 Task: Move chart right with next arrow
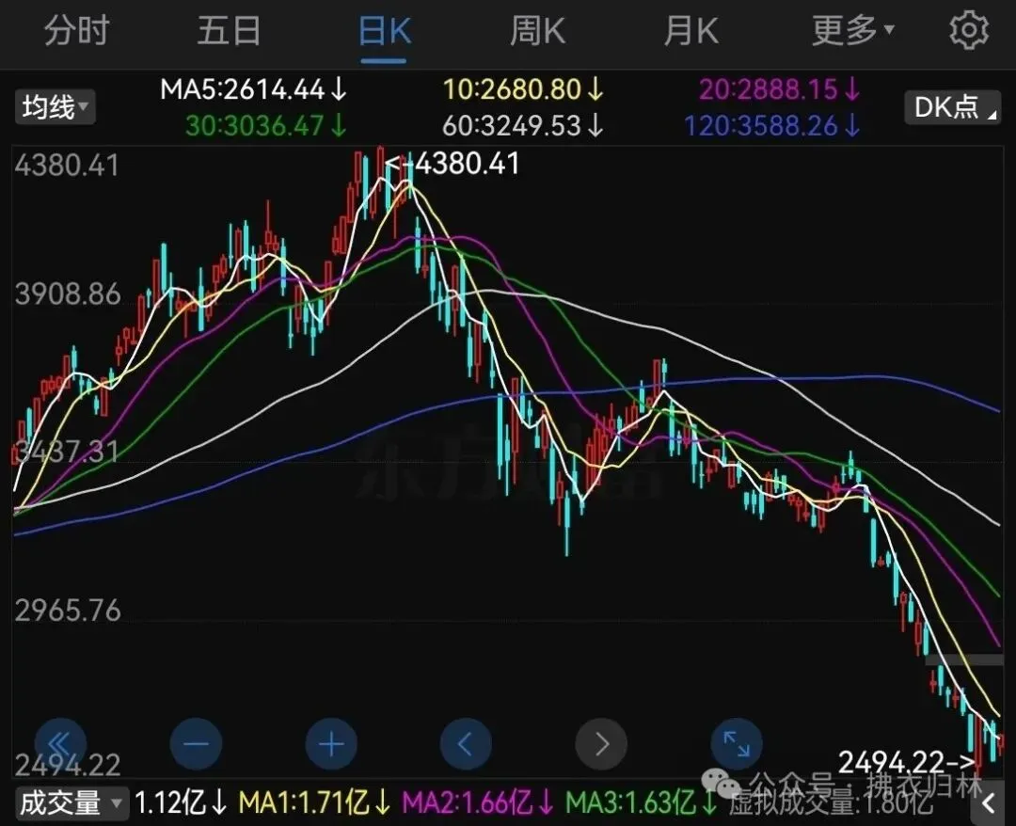[x=601, y=744]
